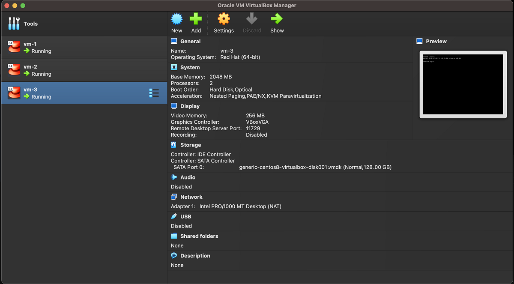514x284 pixels.
Task: Click the Discard toolbar label
Action: tap(252, 30)
